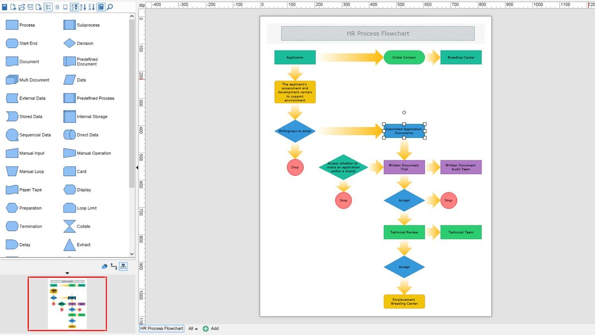
Task: Toggle the hierarchy layout view button
Action: tap(123, 267)
